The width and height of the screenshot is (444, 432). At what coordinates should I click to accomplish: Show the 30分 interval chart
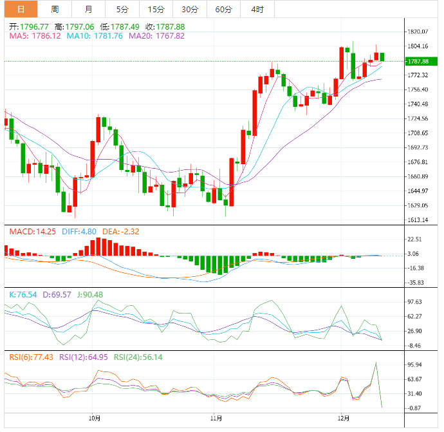click(x=189, y=9)
